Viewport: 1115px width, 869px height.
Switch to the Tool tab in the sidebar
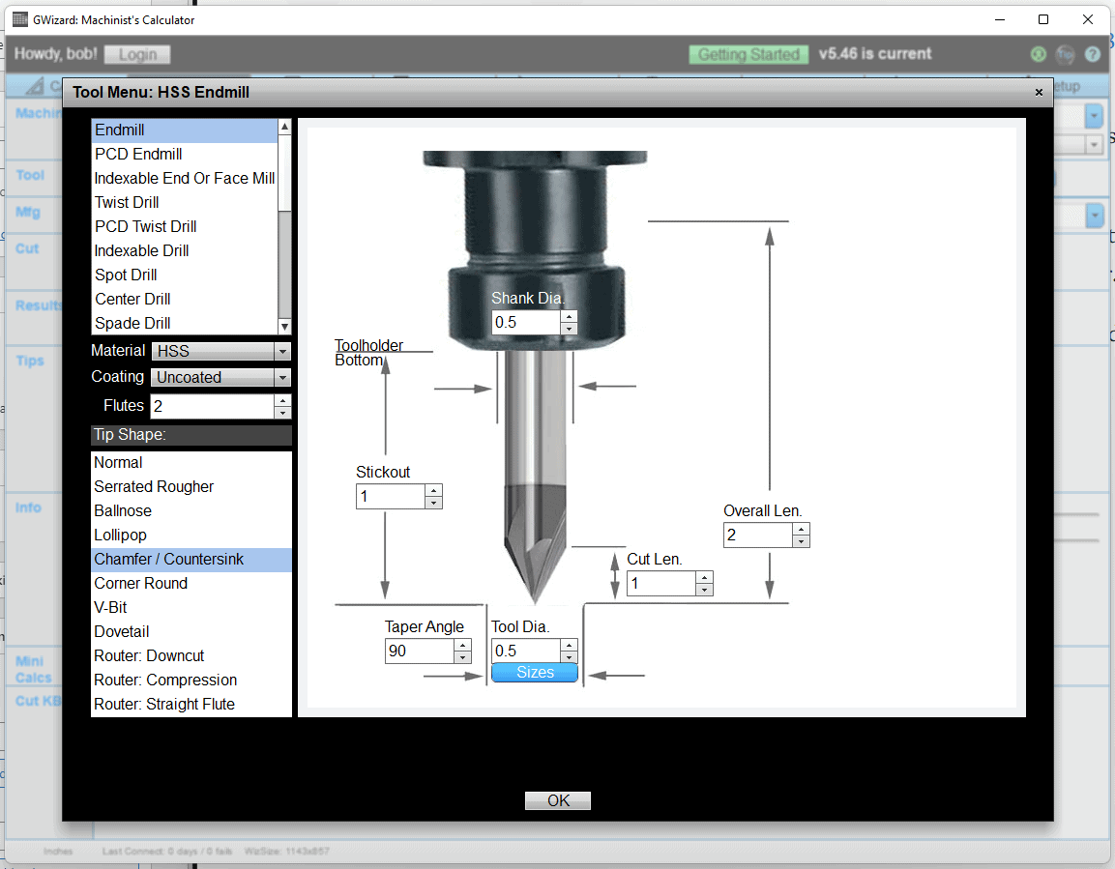(x=32, y=176)
